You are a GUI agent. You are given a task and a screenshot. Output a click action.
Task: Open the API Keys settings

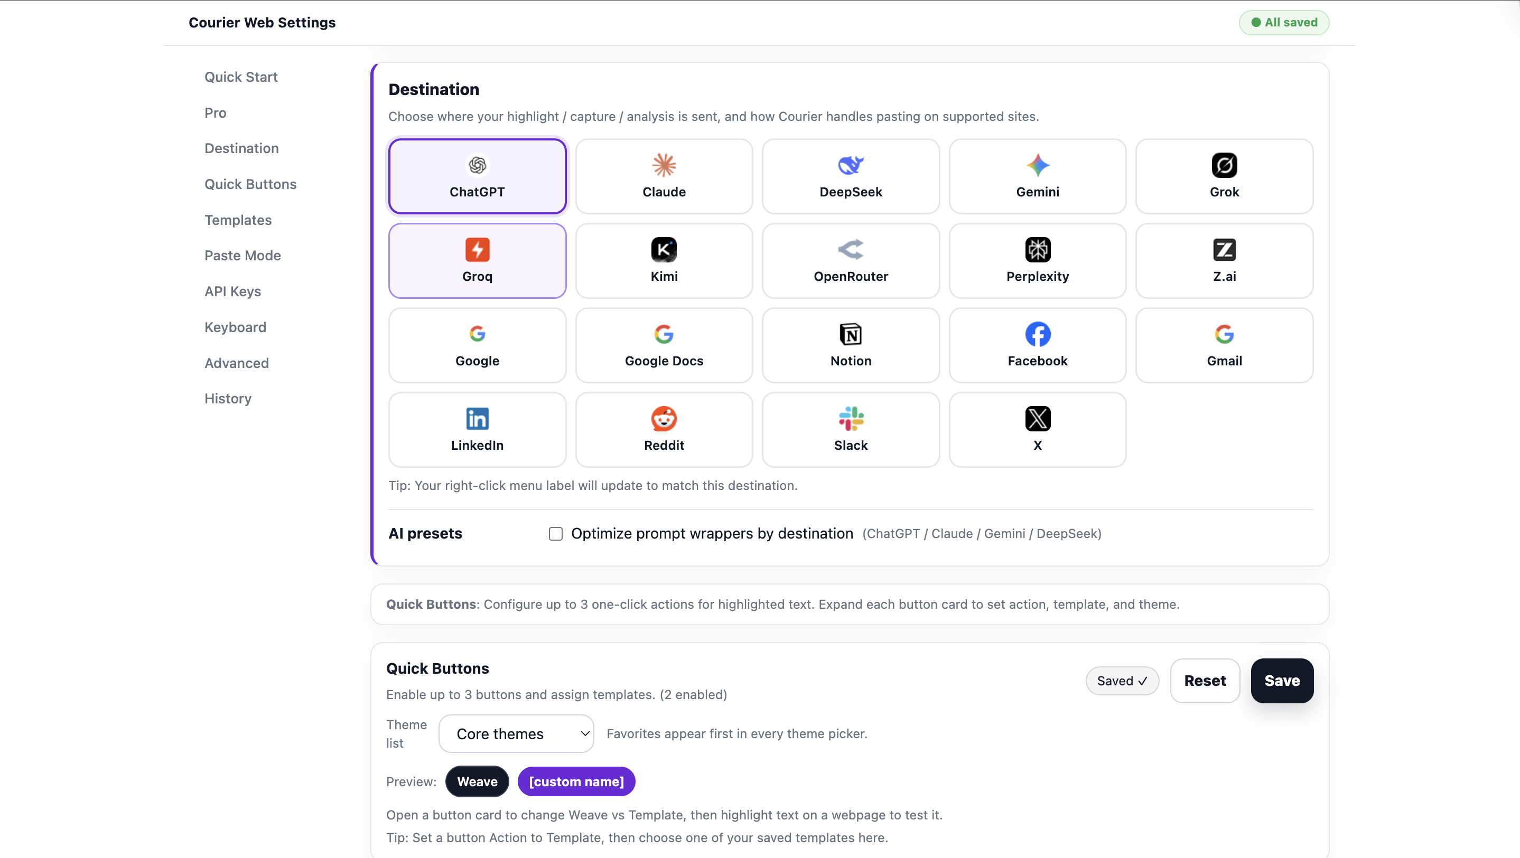coord(232,291)
